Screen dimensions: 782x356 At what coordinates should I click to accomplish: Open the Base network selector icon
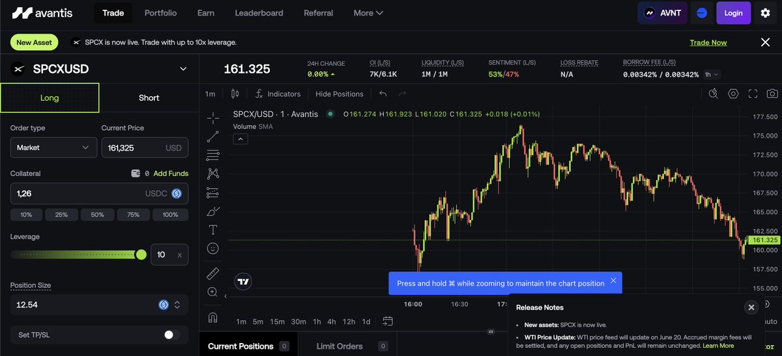(702, 13)
